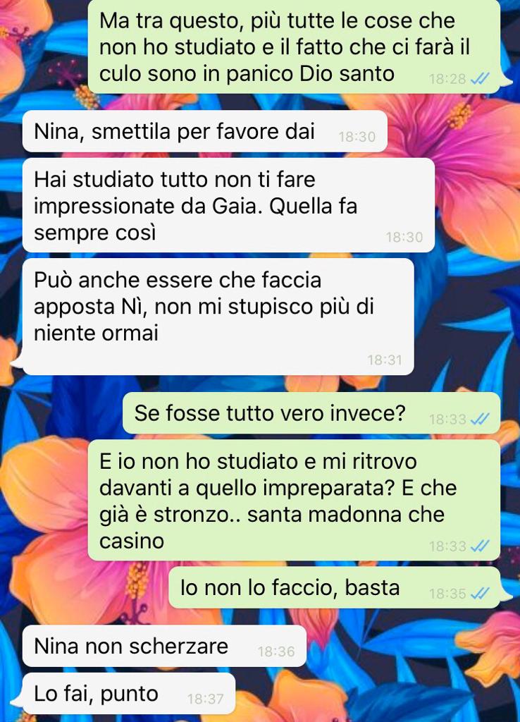520x722 pixels.
Task: Tap read receipt ticks on 'Se fosse tutto vero invece?'
Action: click(x=480, y=419)
